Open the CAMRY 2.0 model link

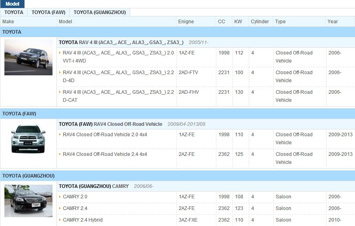tap(75, 197)
